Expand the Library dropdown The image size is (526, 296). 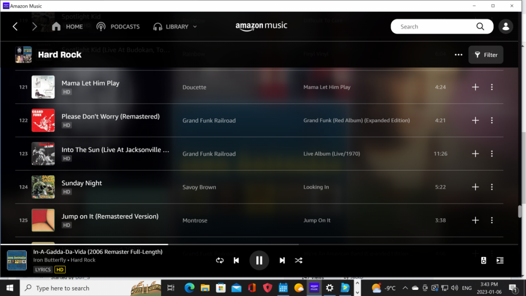coord(175,27)
